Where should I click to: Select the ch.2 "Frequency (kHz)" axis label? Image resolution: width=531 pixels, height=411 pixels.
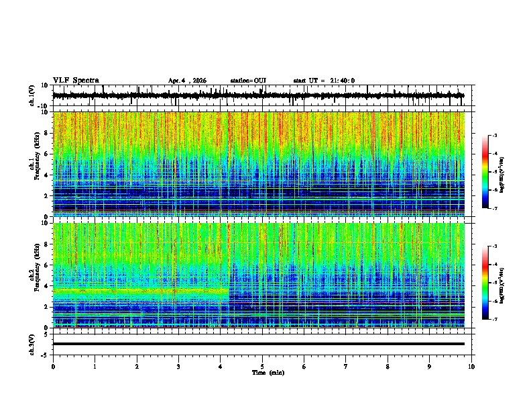37,267
